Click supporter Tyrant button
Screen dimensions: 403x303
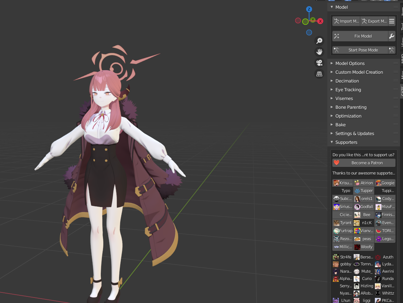[343, 223]
